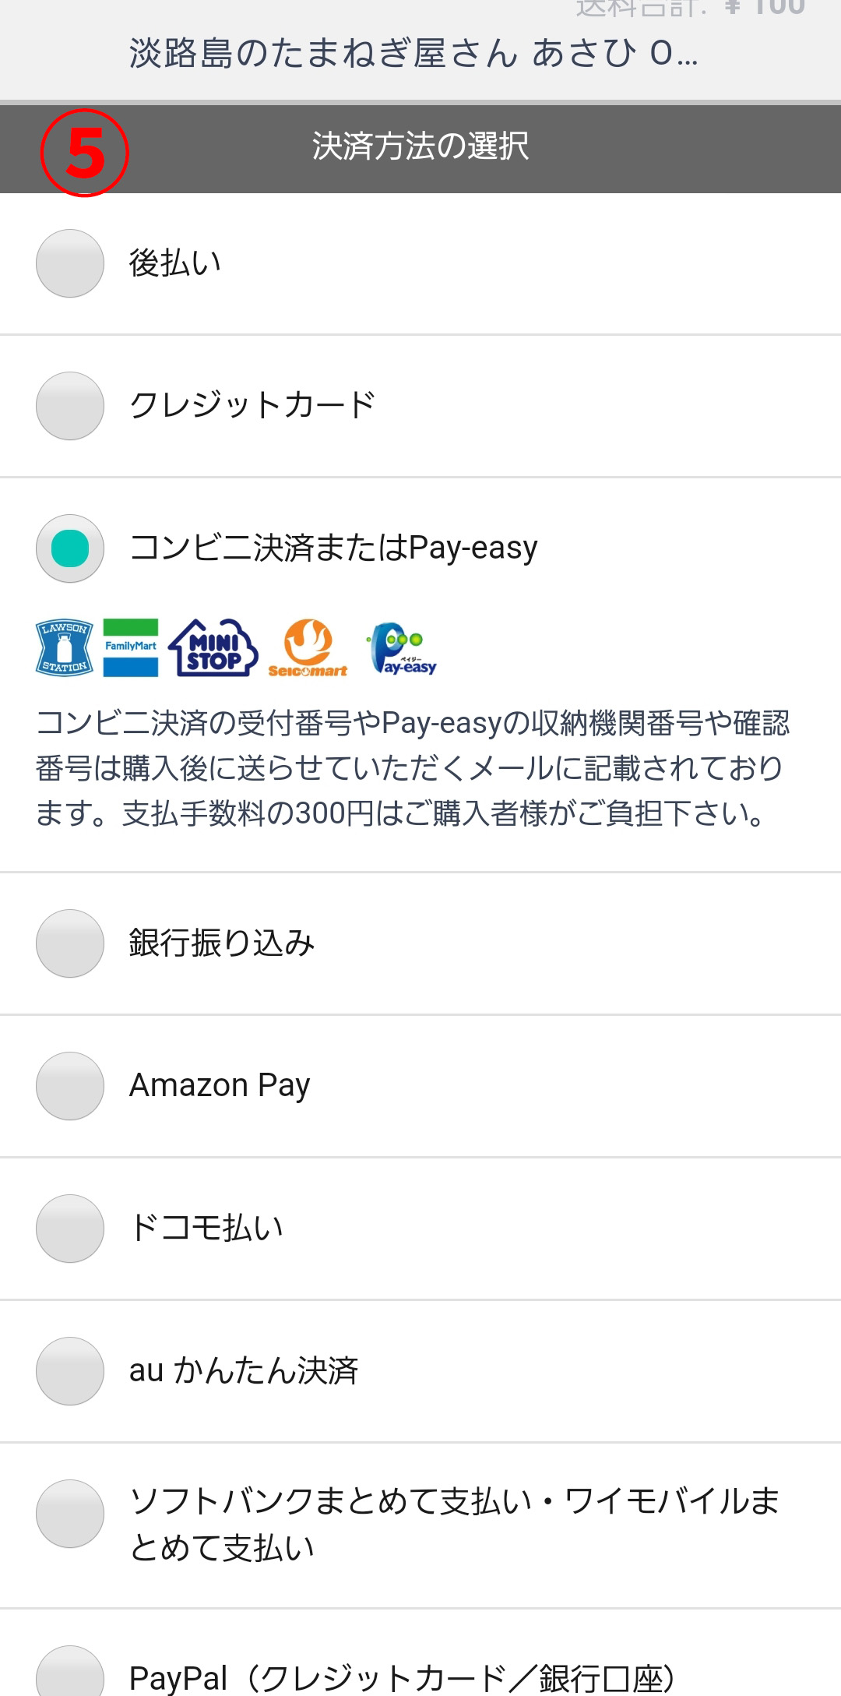Click the red circled number 5 badge
Image resolution: width=841 pixels, height=1696 pixels.
click(84, 153)
